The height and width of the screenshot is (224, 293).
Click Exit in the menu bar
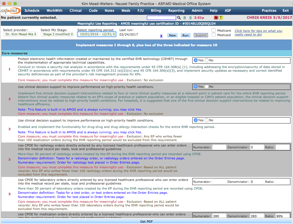click(286, 11)
